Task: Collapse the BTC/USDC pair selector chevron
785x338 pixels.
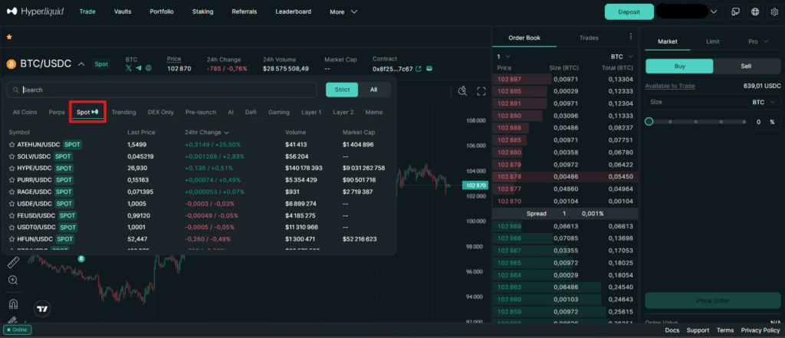Action: pyautogui.click(x=81, y=64)
